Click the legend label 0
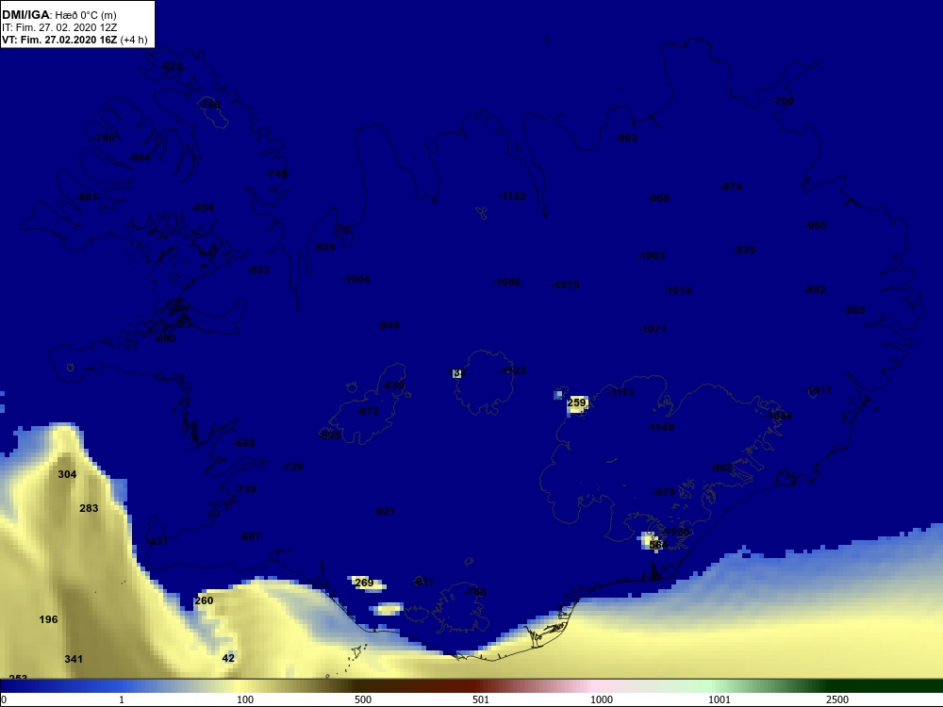 [x=4, y=699]
